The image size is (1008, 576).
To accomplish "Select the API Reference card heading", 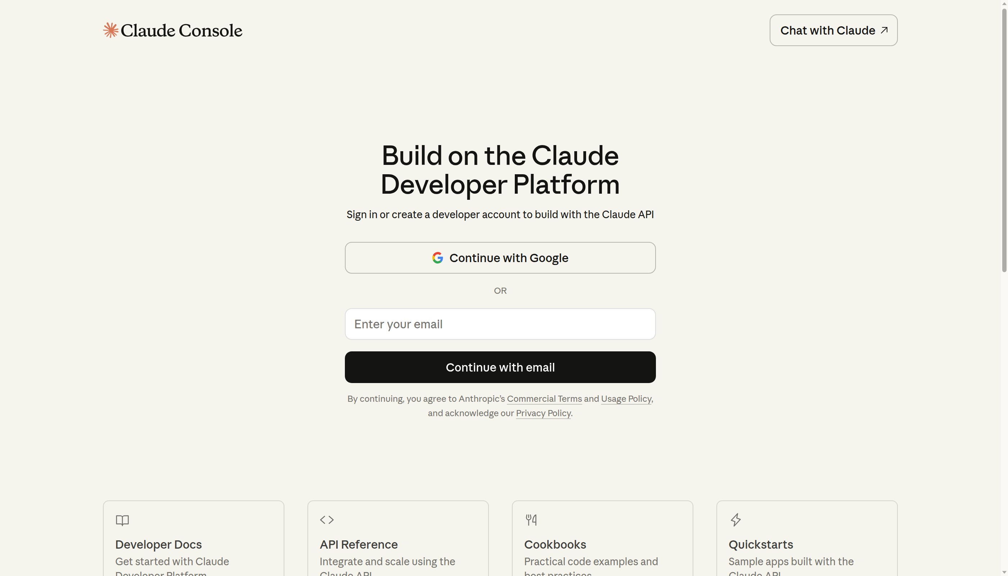I will (359, 544).
